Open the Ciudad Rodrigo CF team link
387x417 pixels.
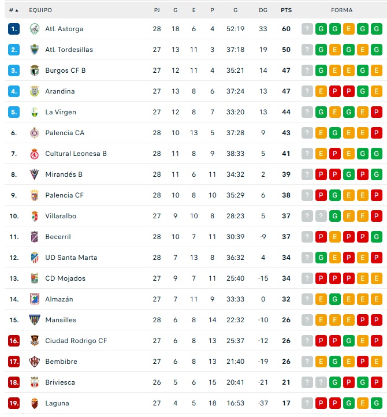[x=76, y=341]
